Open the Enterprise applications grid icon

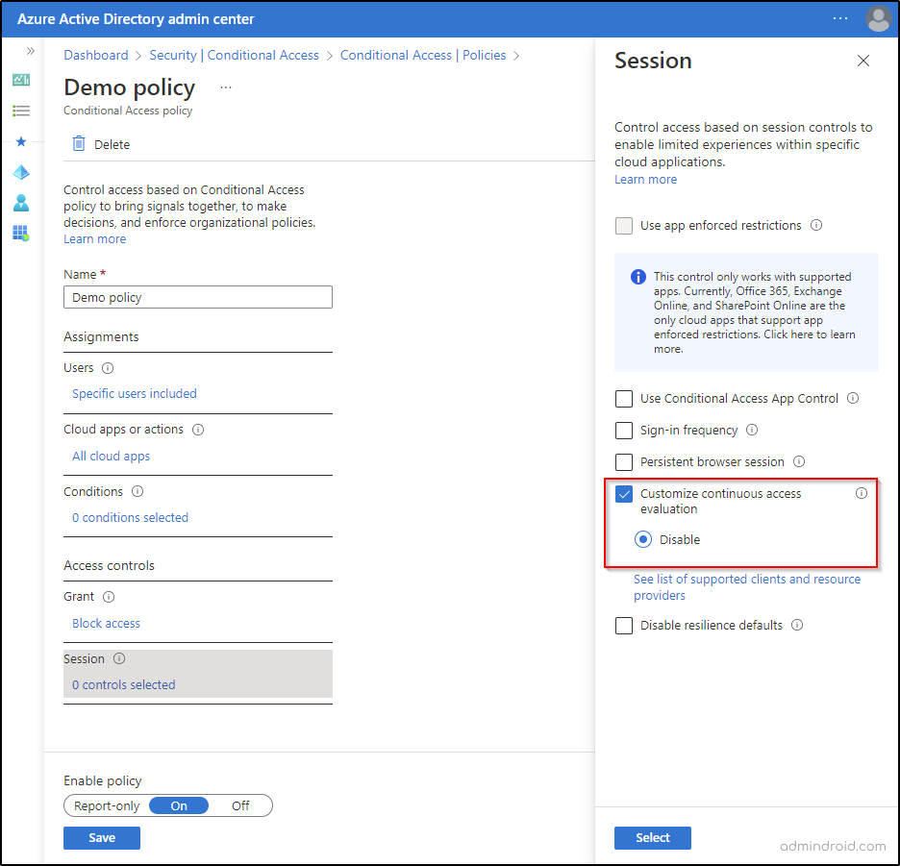click(x=21, y=233)
